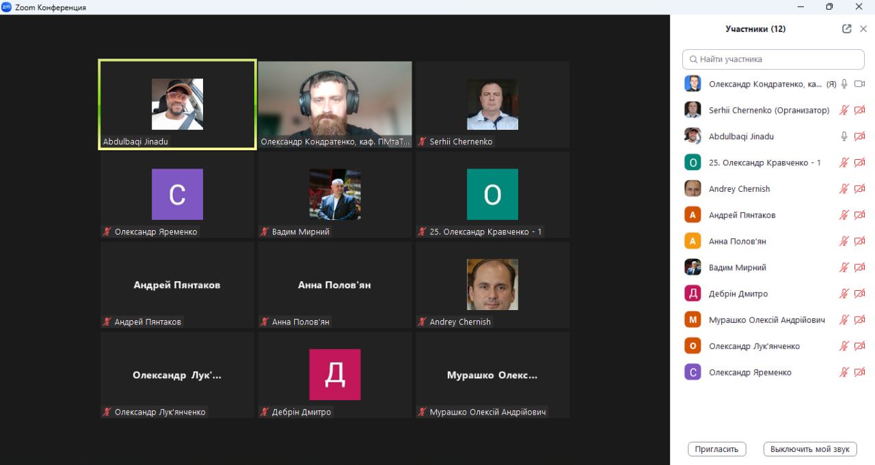The height and width of the screenshot is (465, 875).
Task: Click microphone icon next to Abdulbaqi Jinadu
Action: point(845,137)
